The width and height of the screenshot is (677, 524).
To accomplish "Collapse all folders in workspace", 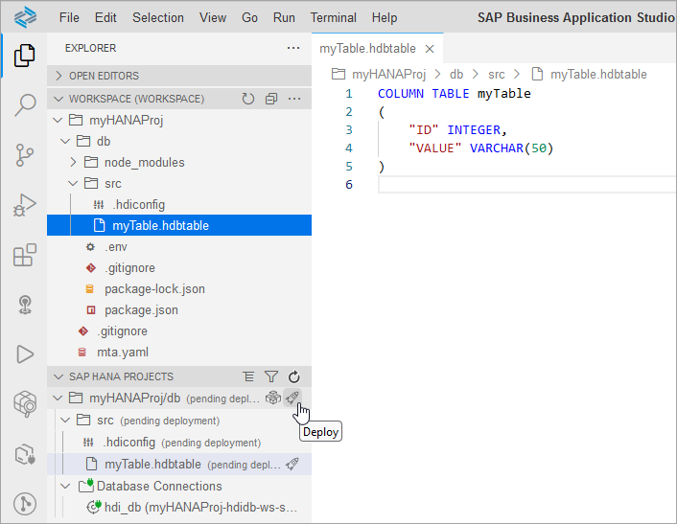I will (x=271, y=99).
